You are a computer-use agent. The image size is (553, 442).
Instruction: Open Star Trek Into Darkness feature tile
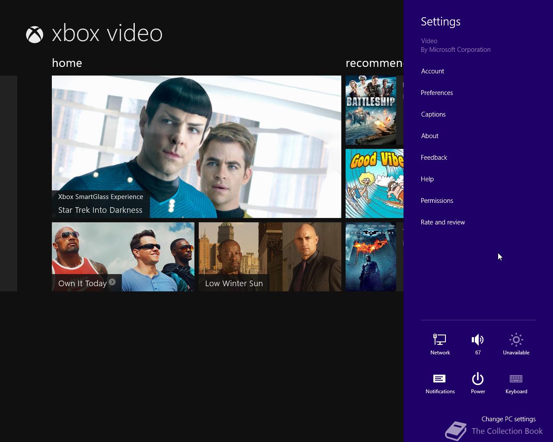[197, 147]
